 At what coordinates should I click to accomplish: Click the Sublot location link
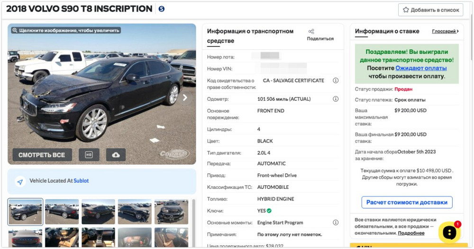tap(81, 181)
